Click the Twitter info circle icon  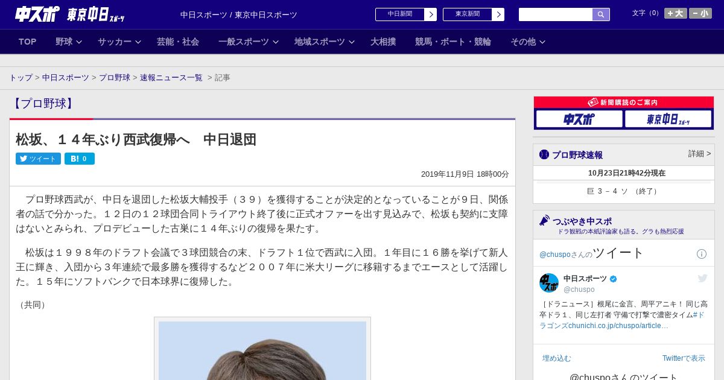[x=702, y=254]
